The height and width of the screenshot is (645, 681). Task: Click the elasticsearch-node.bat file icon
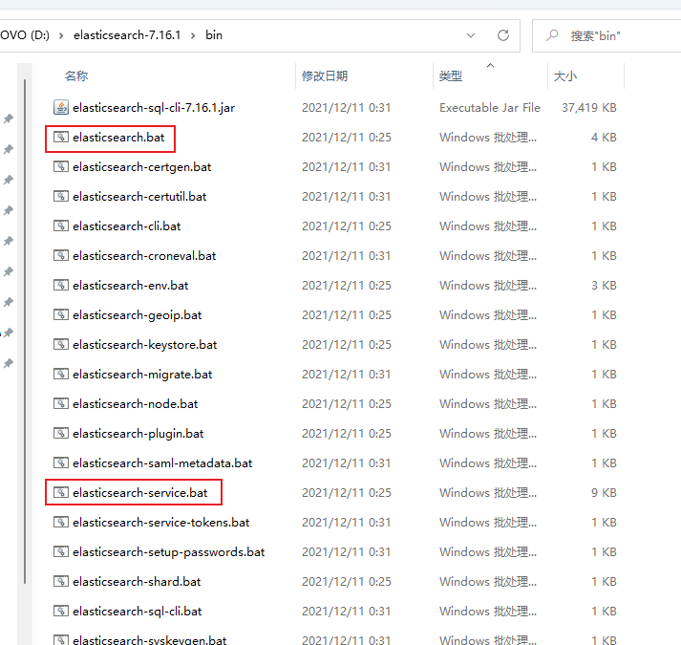tap(61, 404)
